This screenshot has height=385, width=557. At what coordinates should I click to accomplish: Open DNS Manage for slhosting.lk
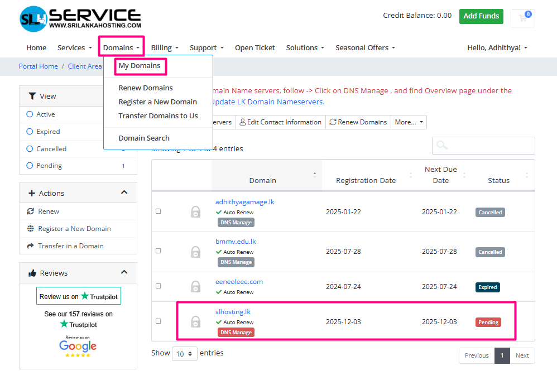[x=236, y=333]
